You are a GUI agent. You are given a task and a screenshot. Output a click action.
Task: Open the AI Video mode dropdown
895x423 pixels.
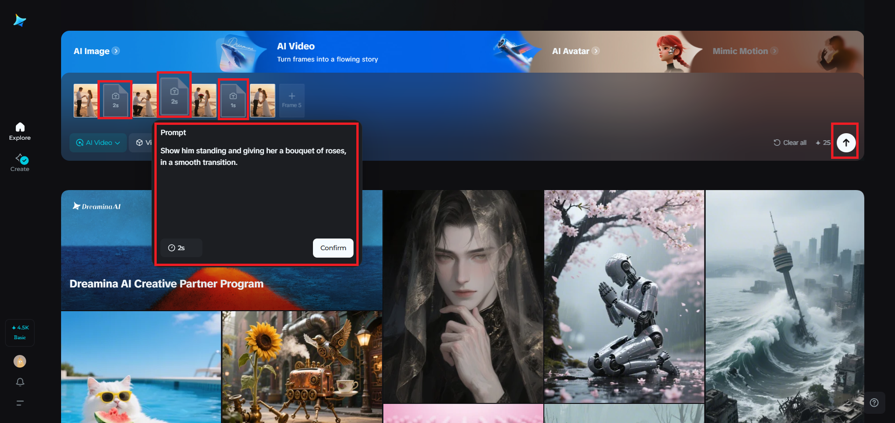(97, 143)
